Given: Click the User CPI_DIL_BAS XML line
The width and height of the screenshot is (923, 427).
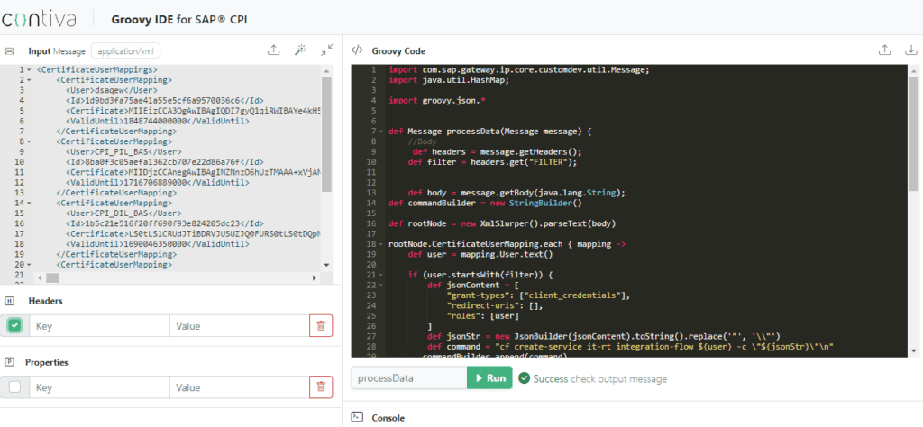Looking at the screenshot, I should tap(123, 213).
